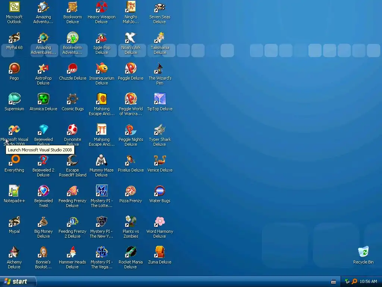This screenshot has width=382, height=287.
Task: Click the Alchemy Deluxe icon
Action: click(15, 252)
